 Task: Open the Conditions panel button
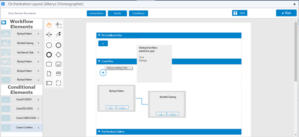pos(139,13)
